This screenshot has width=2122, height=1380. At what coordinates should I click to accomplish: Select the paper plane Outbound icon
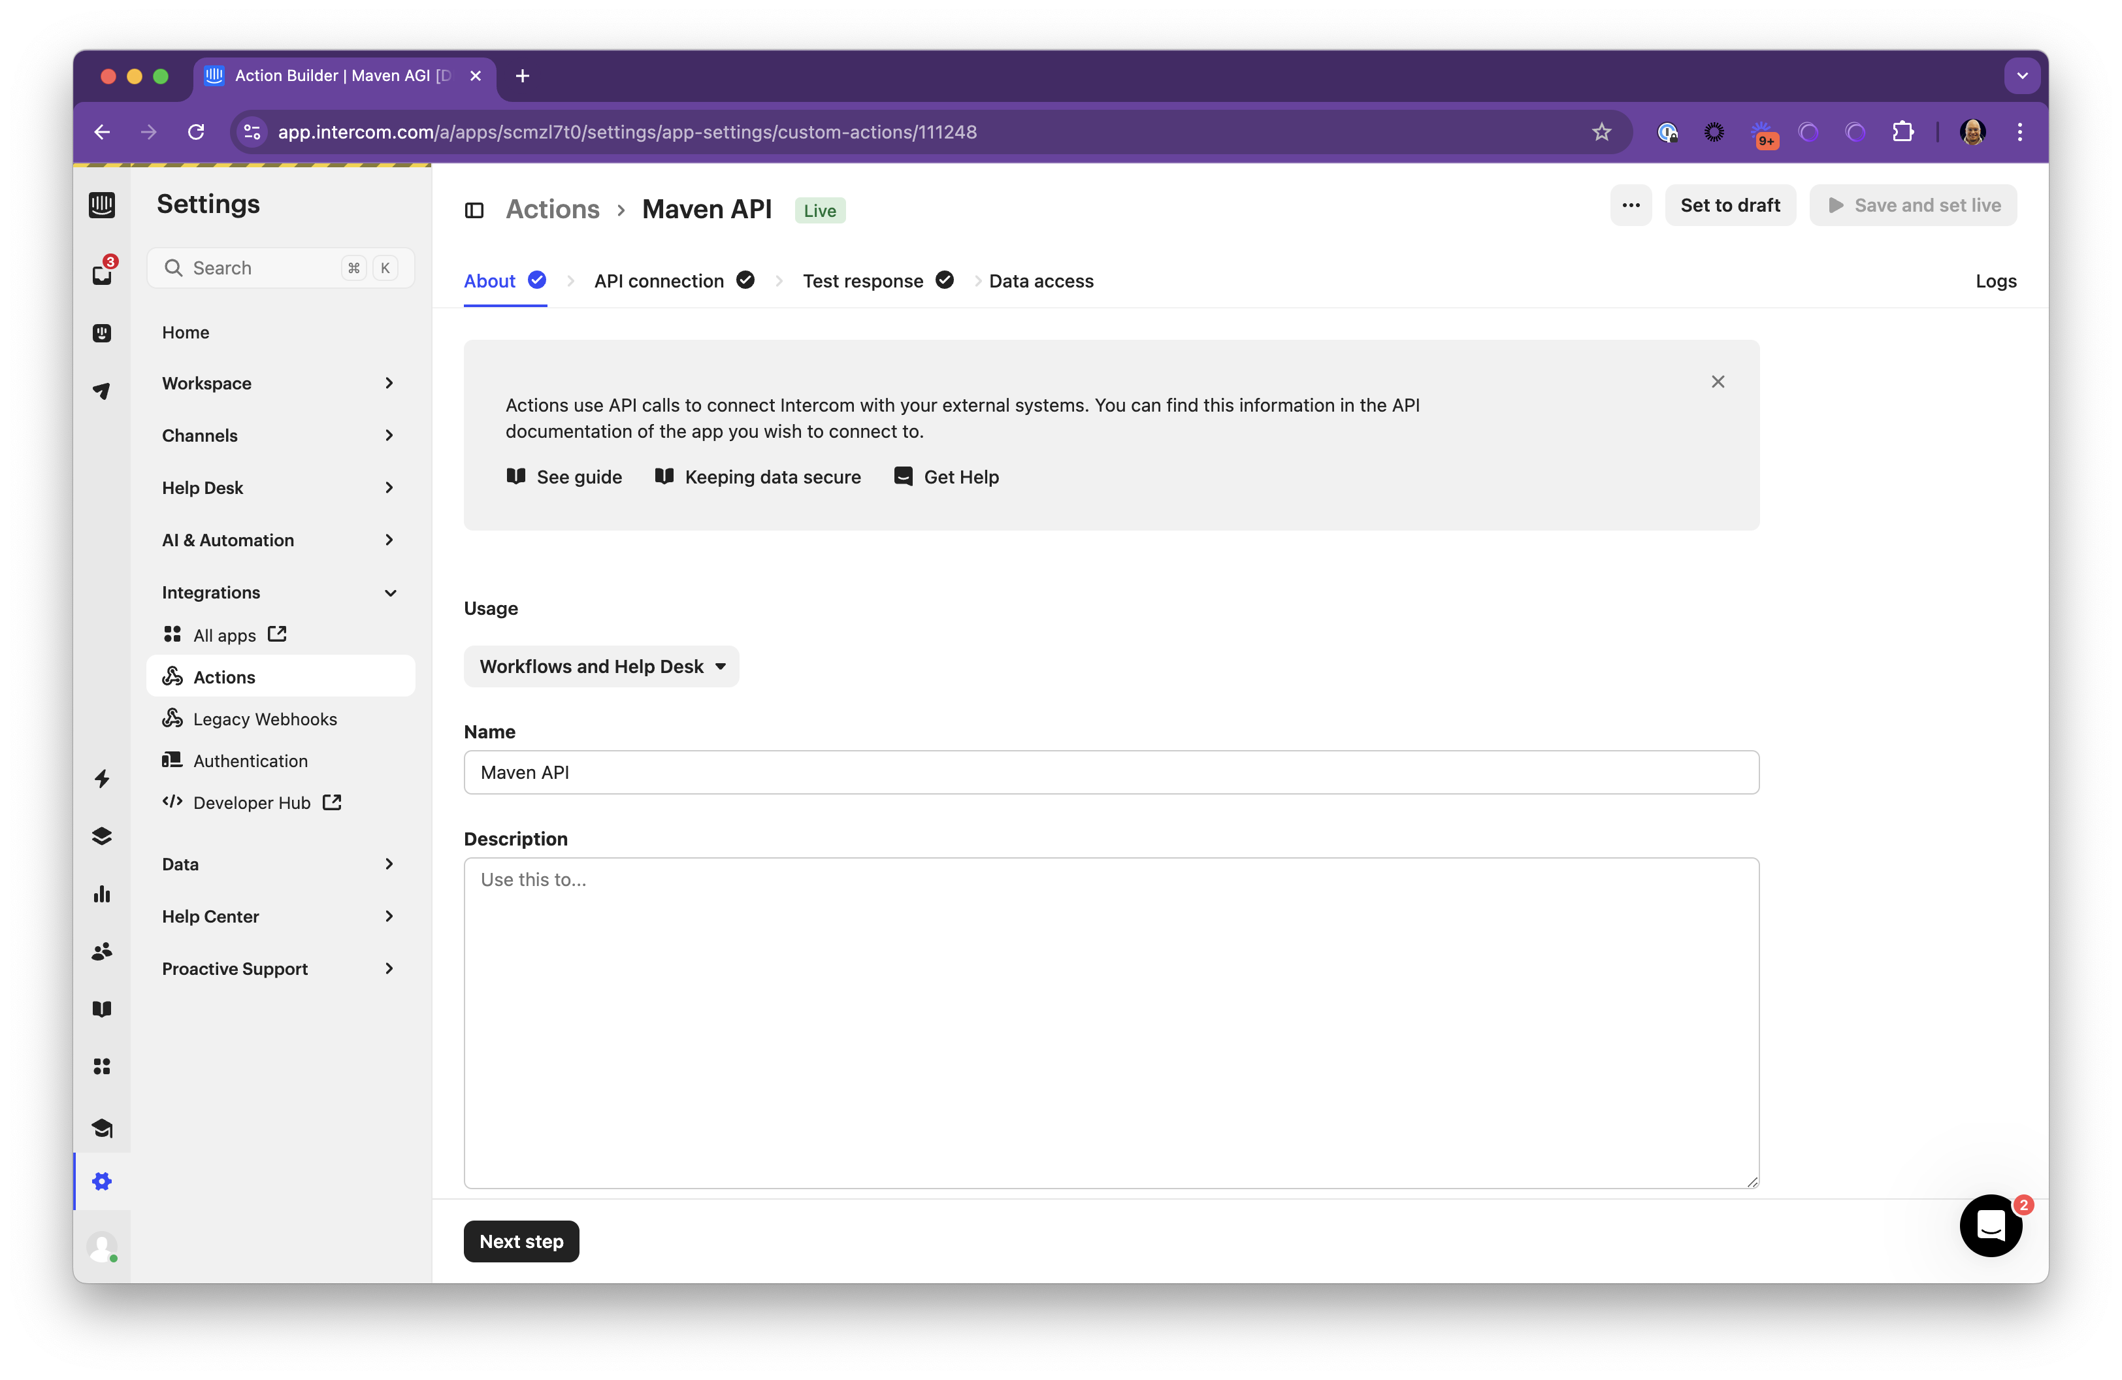coord(103,391)
